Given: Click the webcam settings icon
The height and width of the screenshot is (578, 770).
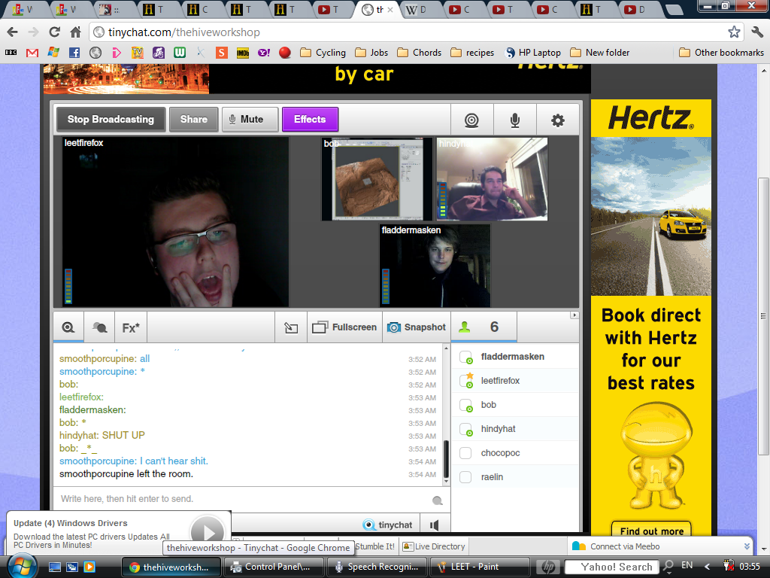Looking at the screenshot, I should click(x=471, y=120).
